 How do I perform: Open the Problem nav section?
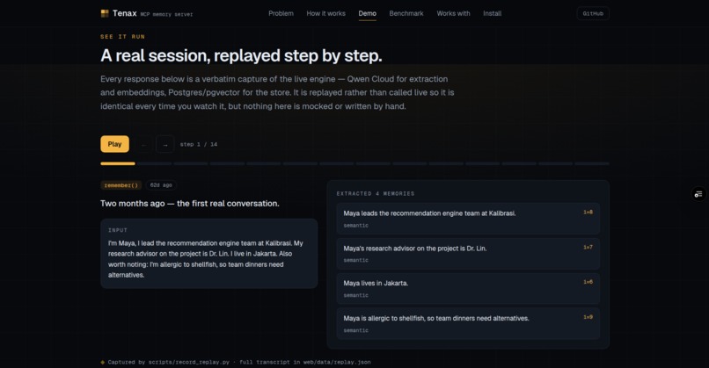tap(281, 13)
